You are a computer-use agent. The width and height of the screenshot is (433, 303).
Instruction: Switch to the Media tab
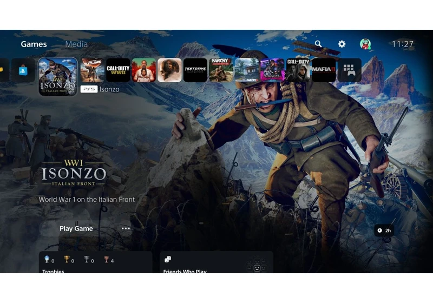pos(76,44)
